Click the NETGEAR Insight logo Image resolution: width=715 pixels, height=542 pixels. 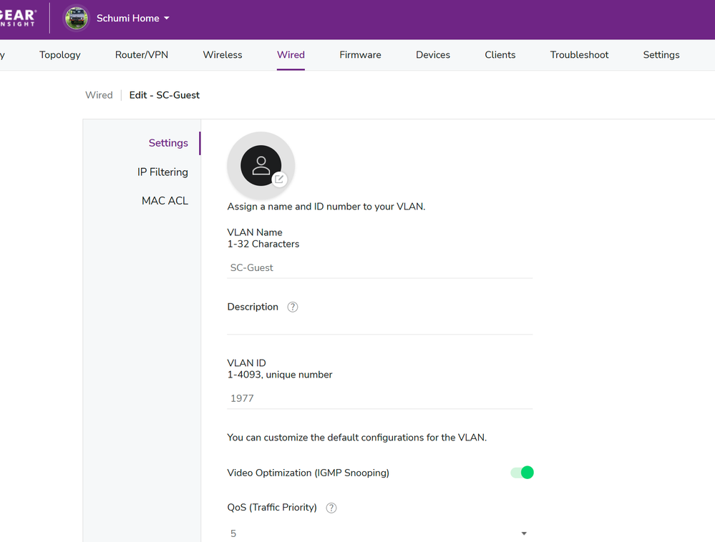(19, 19)
